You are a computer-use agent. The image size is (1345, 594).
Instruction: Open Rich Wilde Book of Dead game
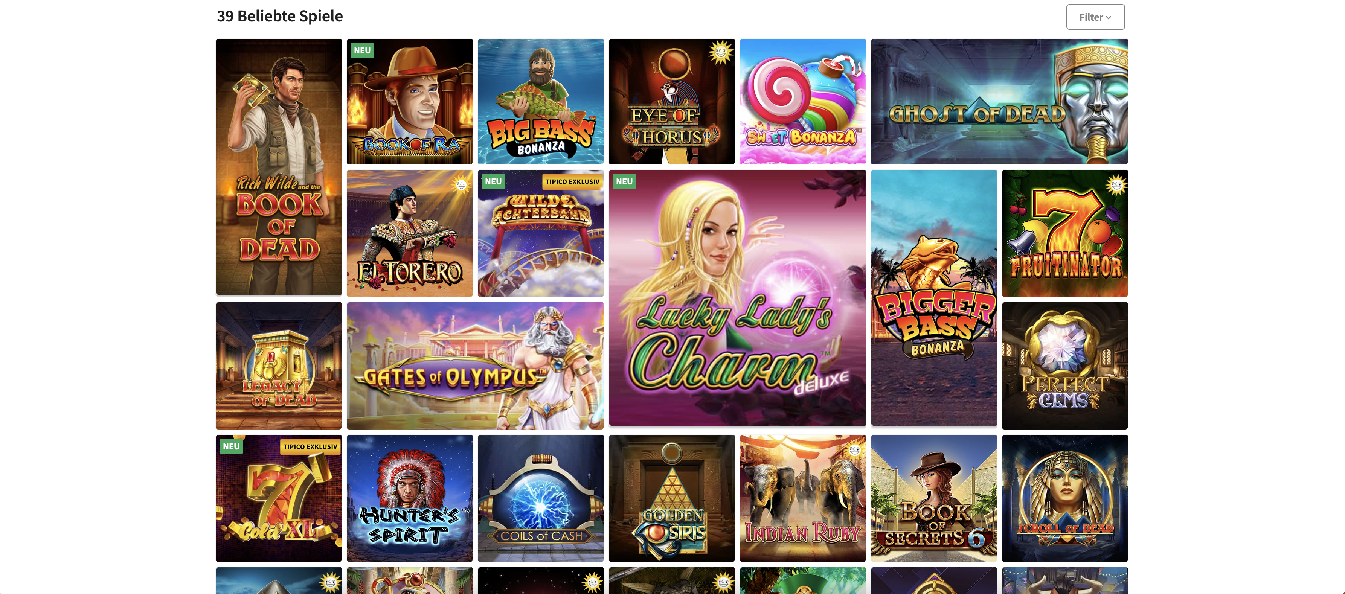[x=279, y=167]
